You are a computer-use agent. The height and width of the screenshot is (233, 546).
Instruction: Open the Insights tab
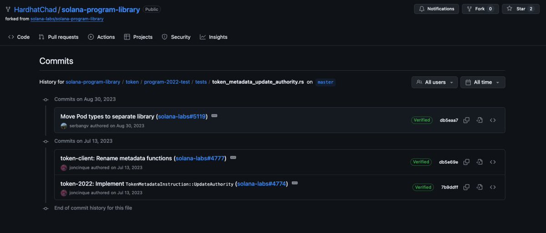pos(213,37)
